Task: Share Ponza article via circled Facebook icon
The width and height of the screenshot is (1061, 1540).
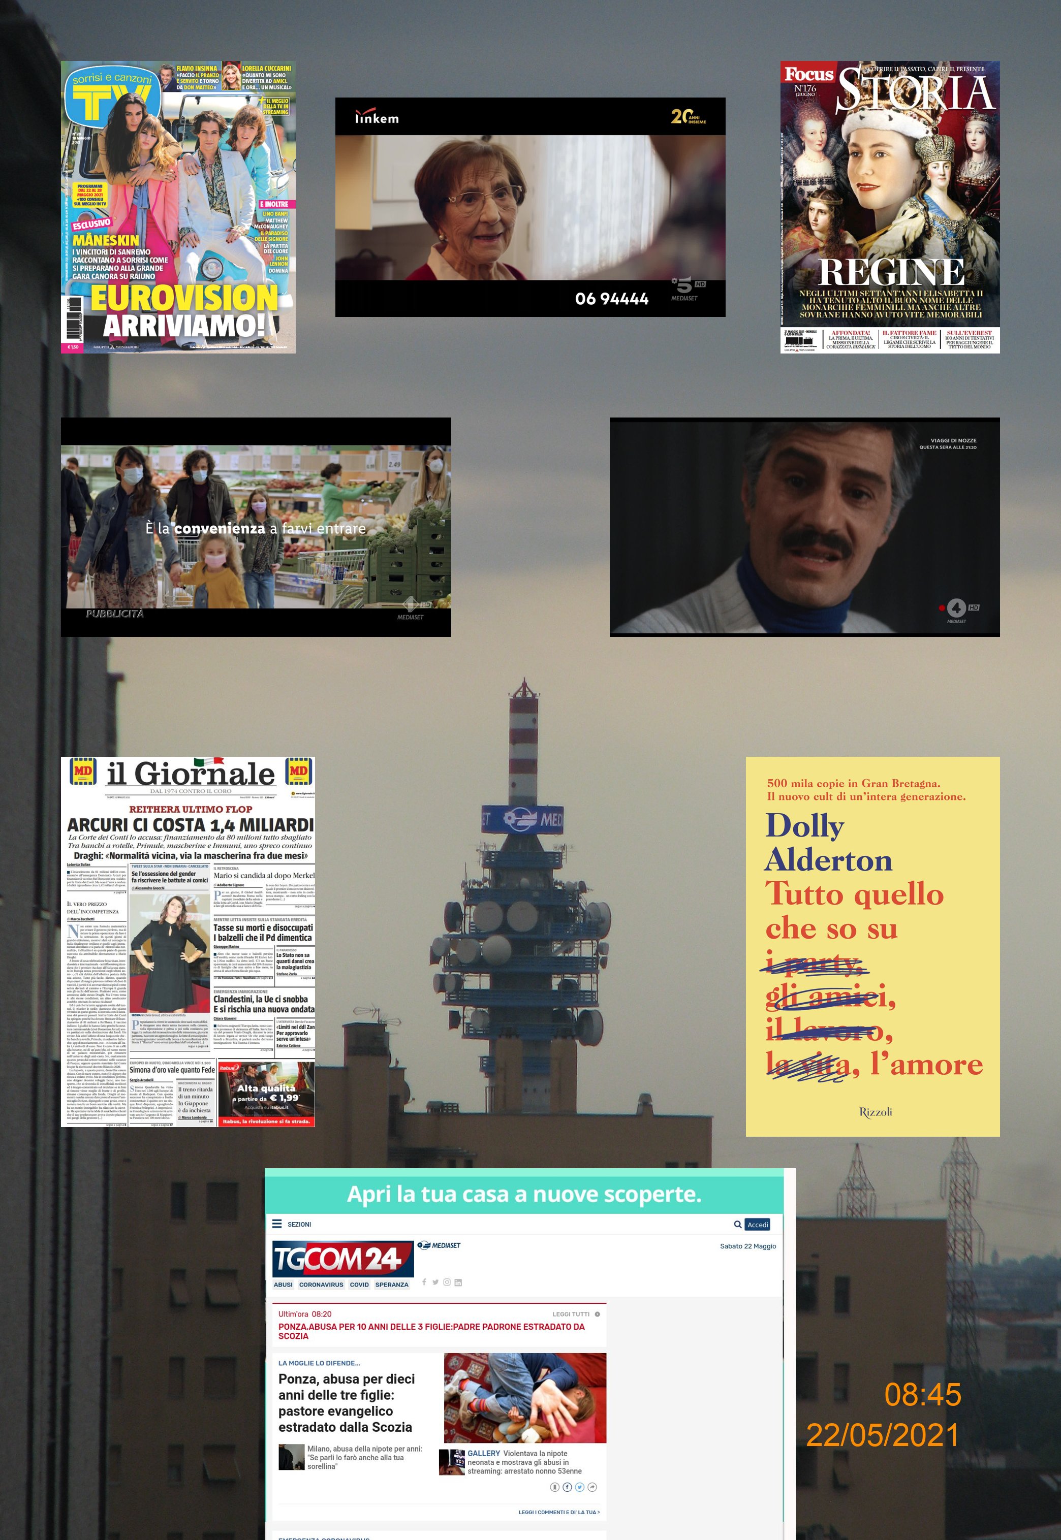Action: pyautogui.click(x=567, y=1487)
